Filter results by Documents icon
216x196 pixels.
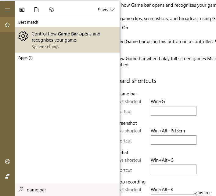click(x=36, y=10)
